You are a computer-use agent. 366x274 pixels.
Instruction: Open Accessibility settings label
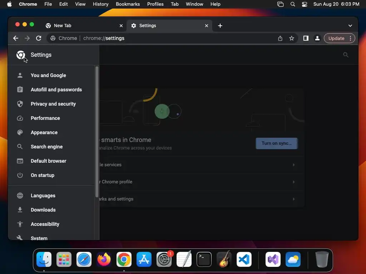pos(45,224)
